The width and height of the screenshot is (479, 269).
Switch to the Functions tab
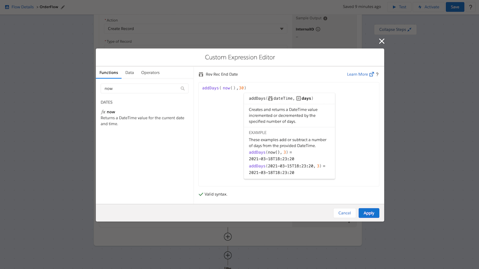point(109,72)
